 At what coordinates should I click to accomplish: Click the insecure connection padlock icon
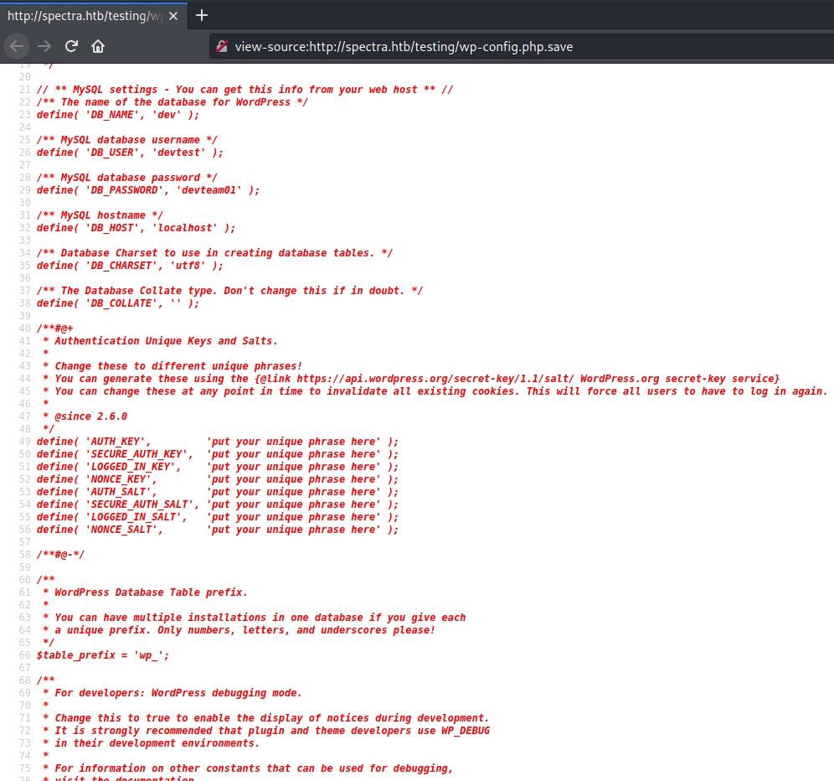pos(222,47)
